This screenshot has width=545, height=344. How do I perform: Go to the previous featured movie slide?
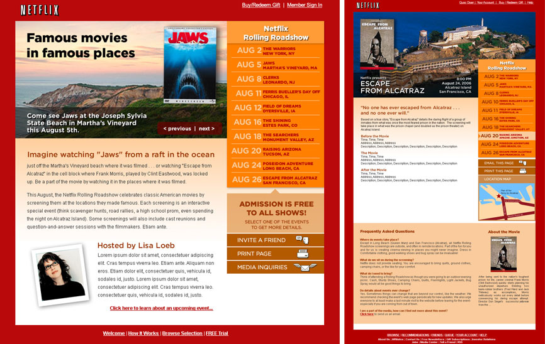tap(177, 129)
